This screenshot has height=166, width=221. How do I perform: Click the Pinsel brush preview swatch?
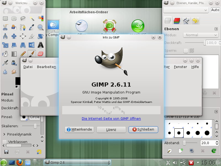[24, 117]
